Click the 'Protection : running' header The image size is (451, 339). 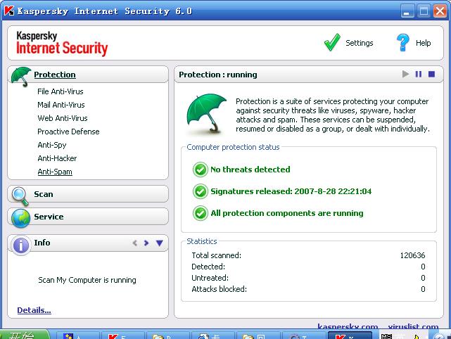(x=218, y=75)
